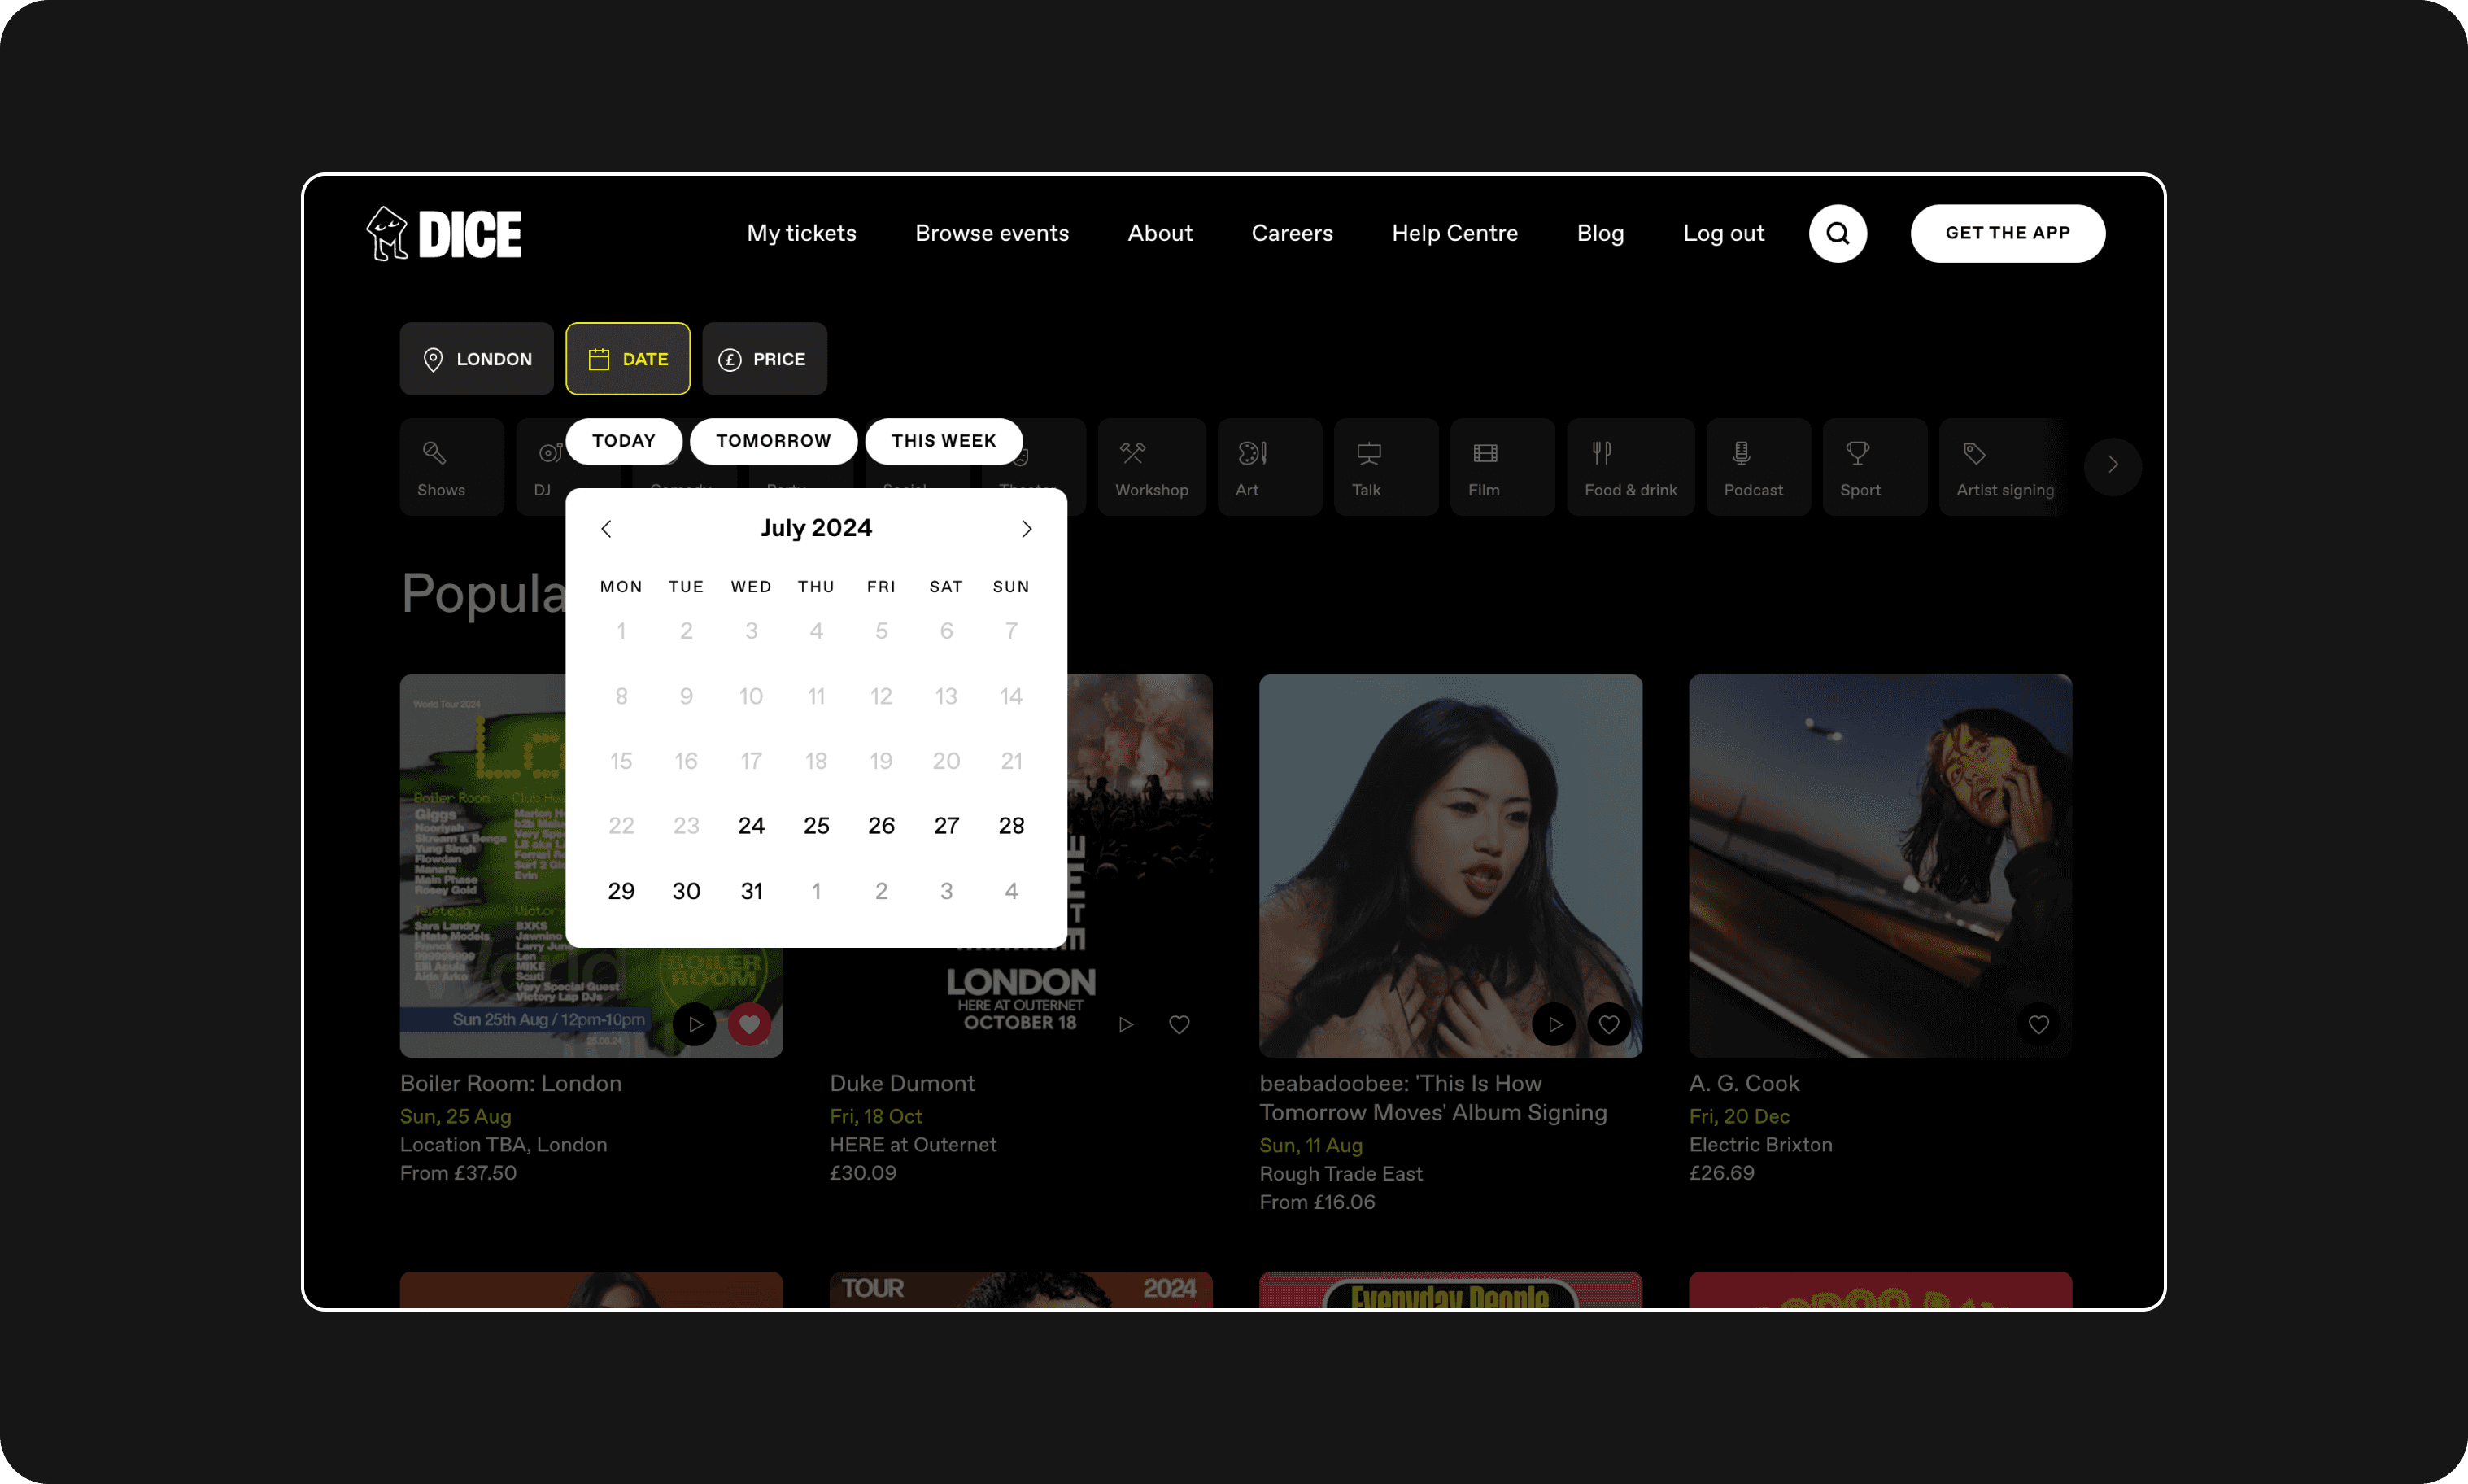Select the Food & drink category
The image size is (2468, 1484).
(1629, 467)
